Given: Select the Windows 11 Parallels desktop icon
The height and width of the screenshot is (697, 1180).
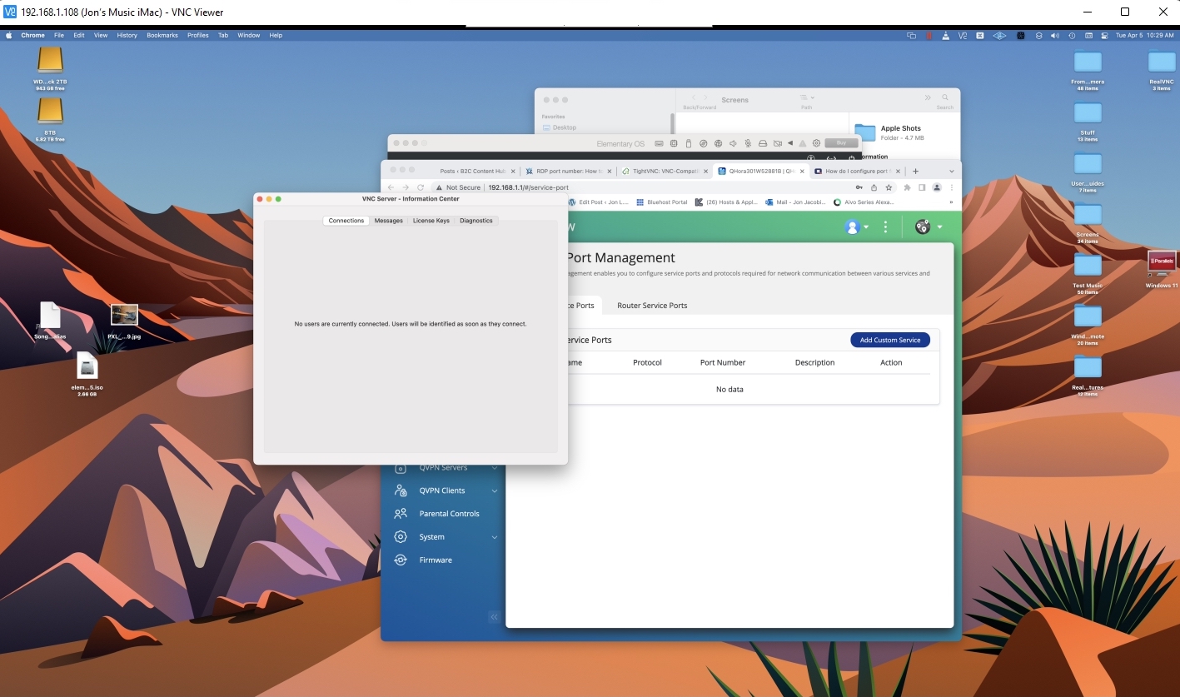Looking at the screenshot, I should pyautogui.click(x=1162, y=269).
